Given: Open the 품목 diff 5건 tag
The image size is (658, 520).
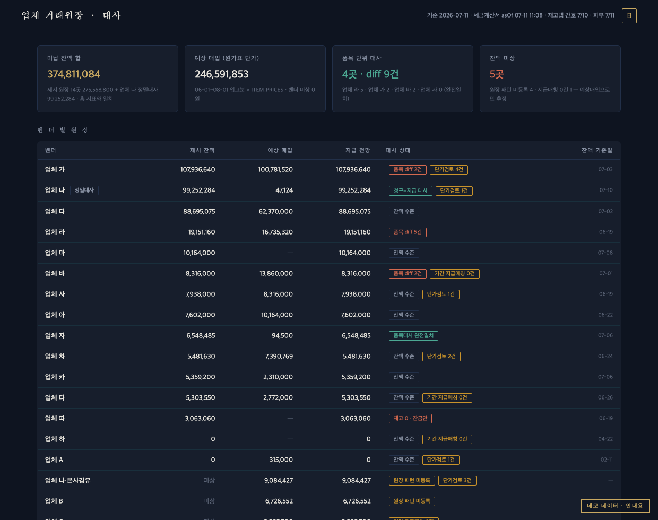Looking at the screenshot, I should tap(408, 232).
